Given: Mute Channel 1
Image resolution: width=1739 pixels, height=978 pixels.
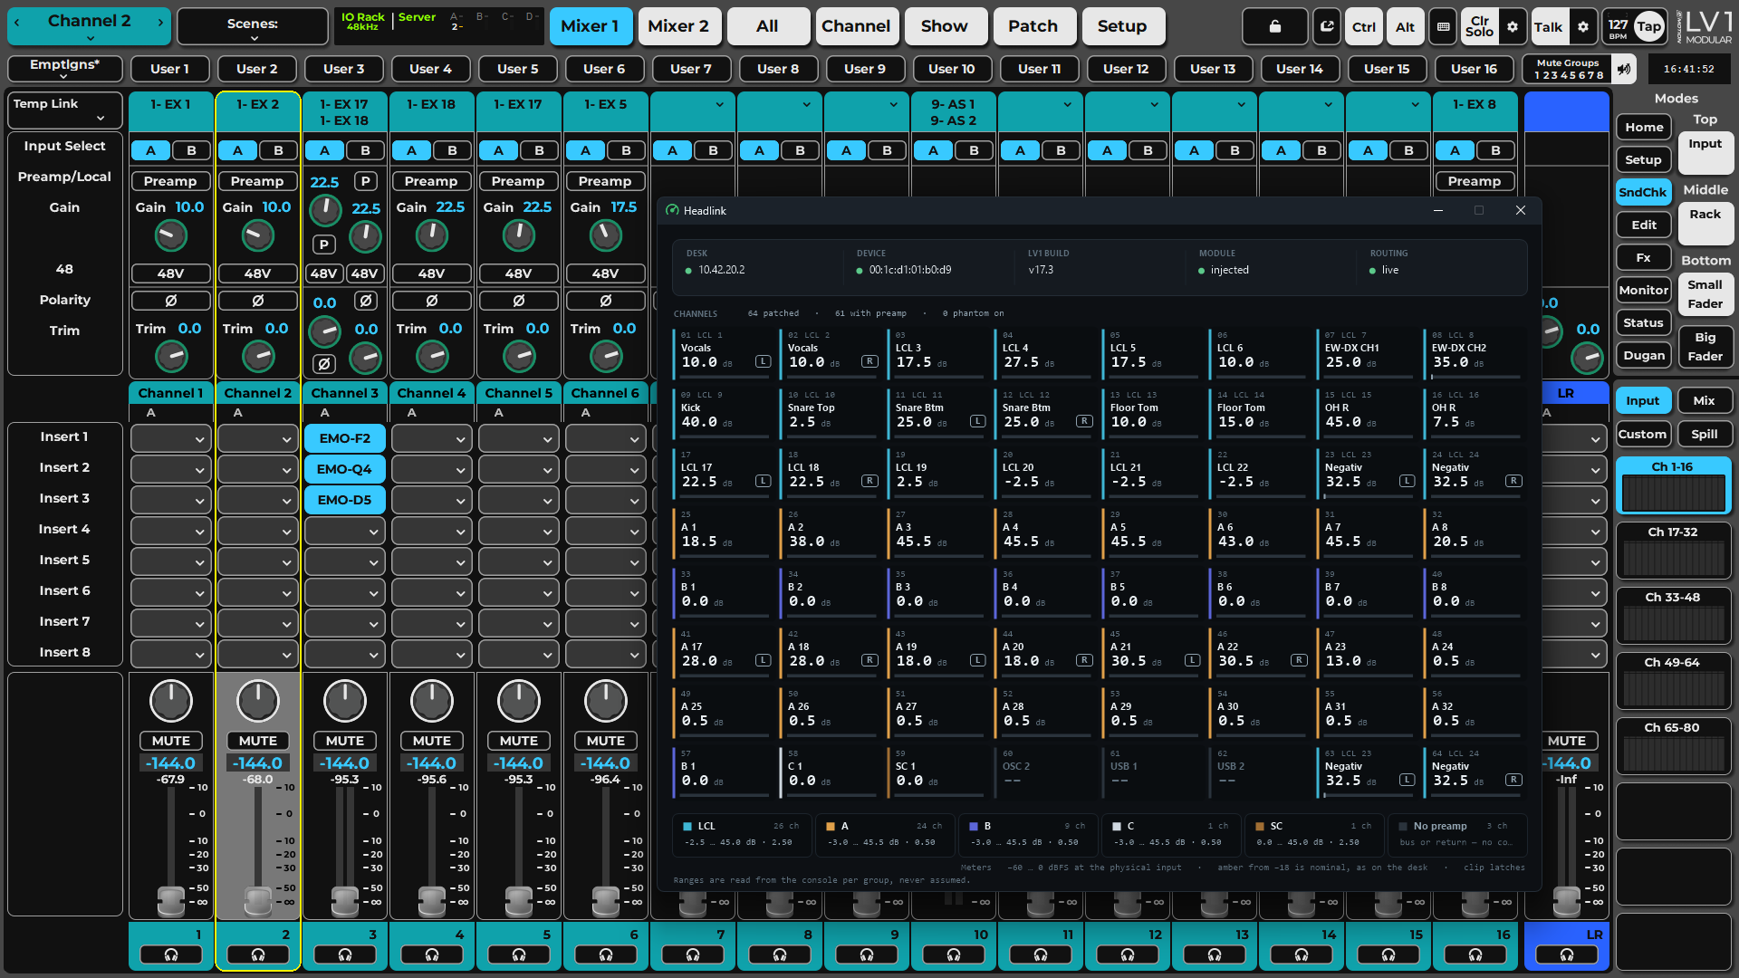Looking at the screenshot, I should point(171,741).
